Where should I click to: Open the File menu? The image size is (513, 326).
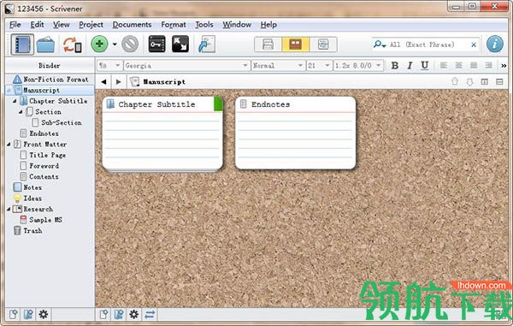[15, 25]
